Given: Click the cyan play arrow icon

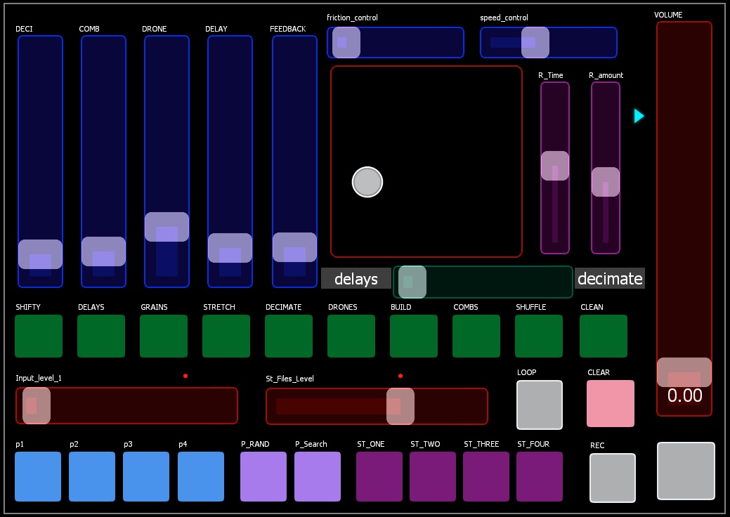Looking at the screenshot, I should click(639, 116).
